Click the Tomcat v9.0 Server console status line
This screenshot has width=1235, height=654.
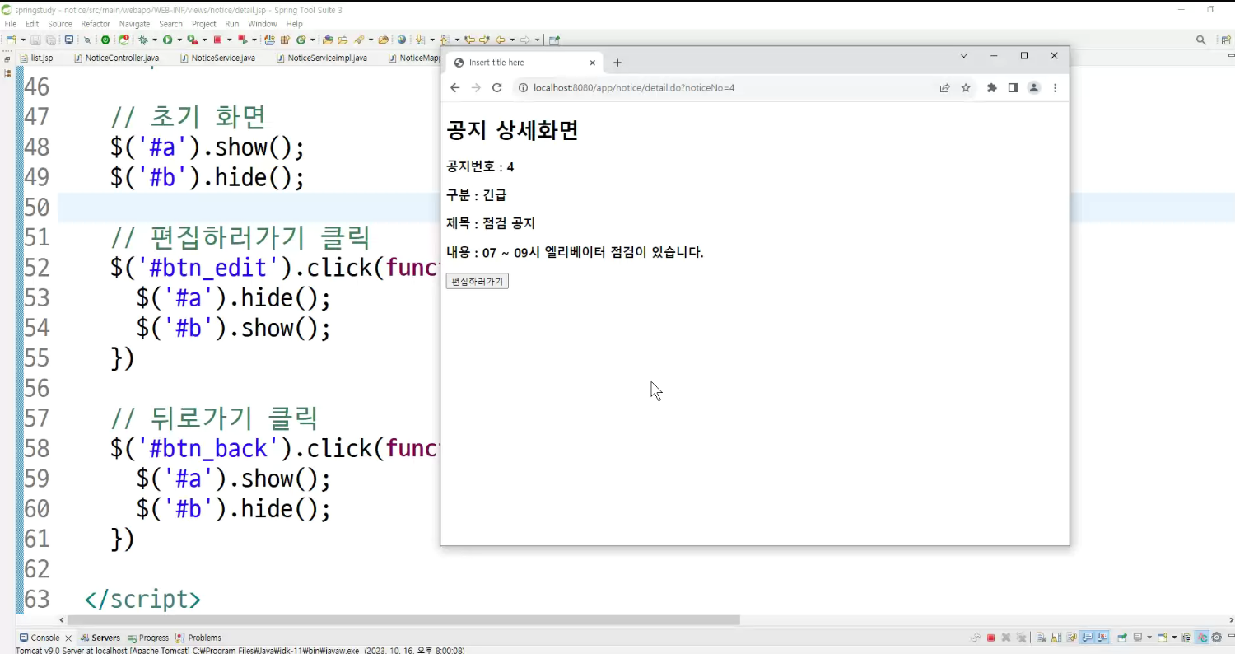coord(240,650)
